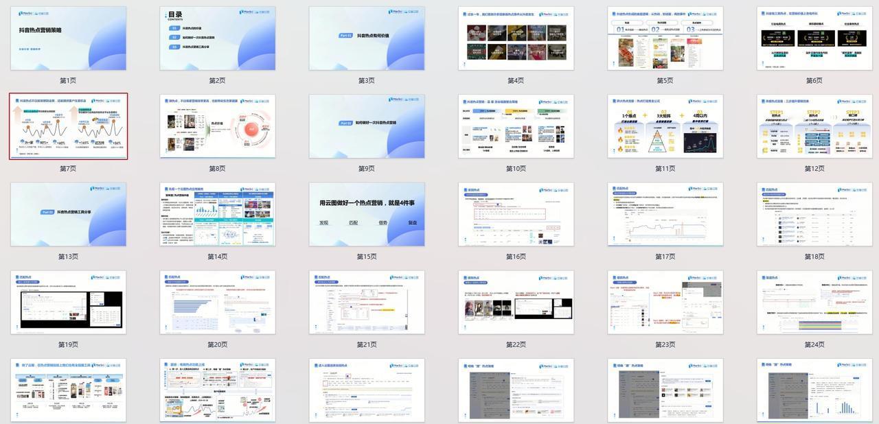Select slide thumbnail 第19页
Image resolution: width=879 pixels, height=424 pixels.
[68, 303]
